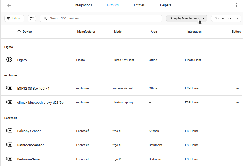Open the Group by Manufacturer dropdown
The image size is (243, 166).
[187, 18]
